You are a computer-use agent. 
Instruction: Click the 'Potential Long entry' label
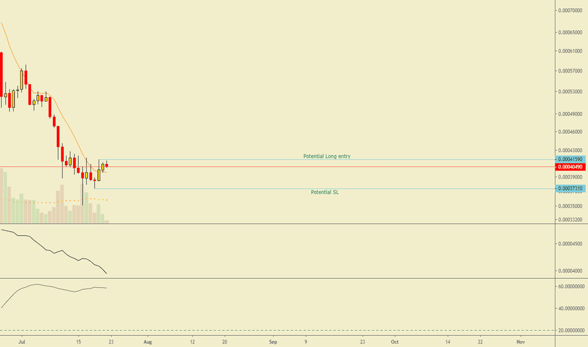pyautogui.click(x=327, y=156)
